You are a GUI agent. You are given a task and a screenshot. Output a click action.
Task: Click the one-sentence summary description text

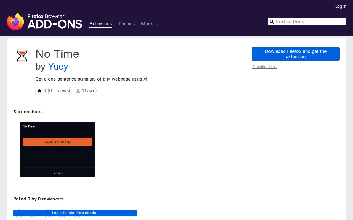(x=91, y=79)
